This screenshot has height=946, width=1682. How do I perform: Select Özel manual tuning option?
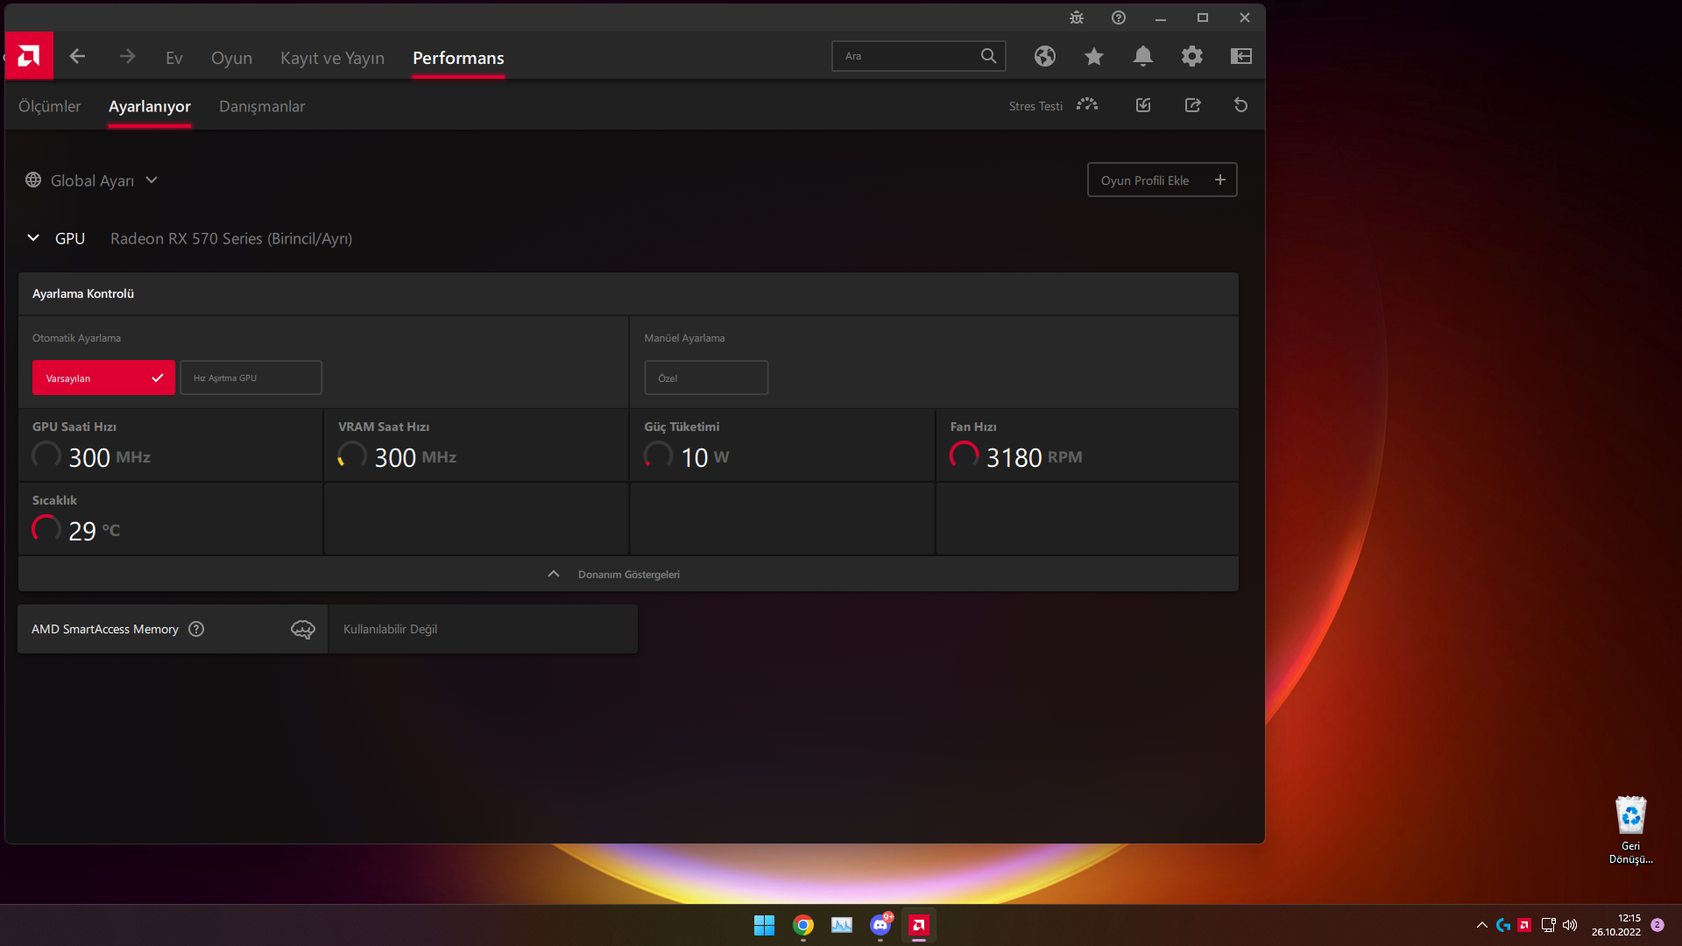click(x=706, y=378)
